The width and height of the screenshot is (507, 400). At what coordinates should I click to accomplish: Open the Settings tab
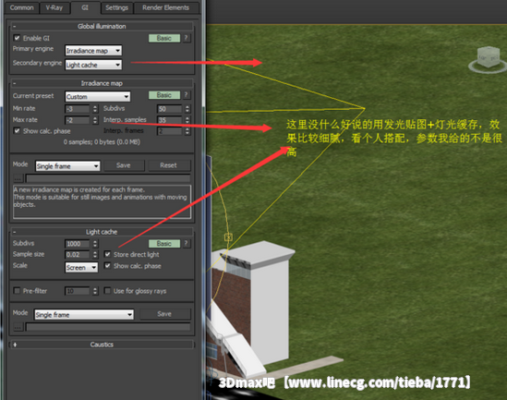[116, 7]
